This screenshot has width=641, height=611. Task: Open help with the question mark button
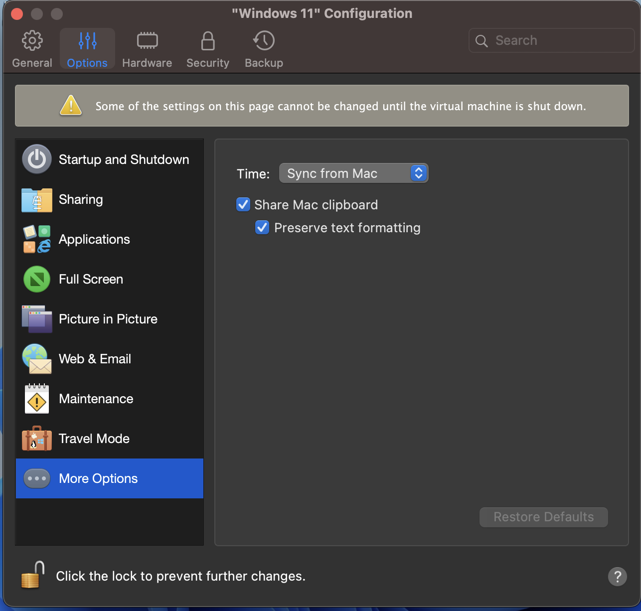618,577
